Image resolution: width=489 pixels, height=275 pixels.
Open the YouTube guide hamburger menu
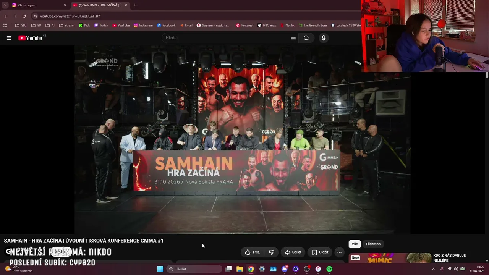[x=9, y=38]
